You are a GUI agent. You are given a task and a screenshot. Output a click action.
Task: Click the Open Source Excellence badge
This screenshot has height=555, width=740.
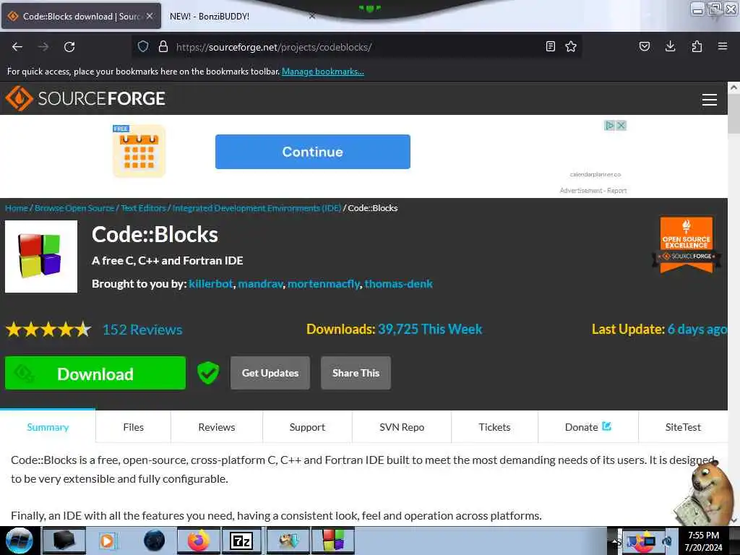tap(687, 245)
